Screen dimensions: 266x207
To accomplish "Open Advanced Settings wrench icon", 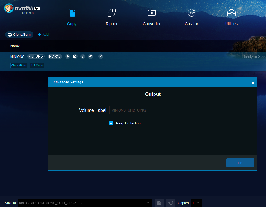I will tap(91, 57).
